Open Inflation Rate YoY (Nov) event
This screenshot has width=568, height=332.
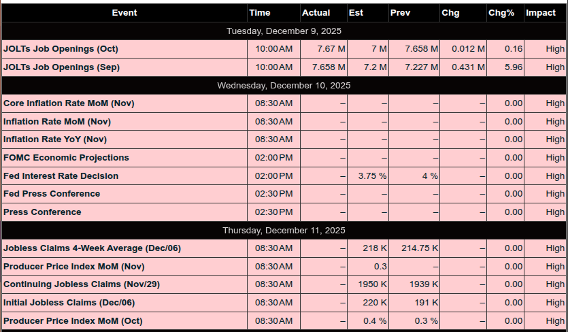[x=55, y=139]
